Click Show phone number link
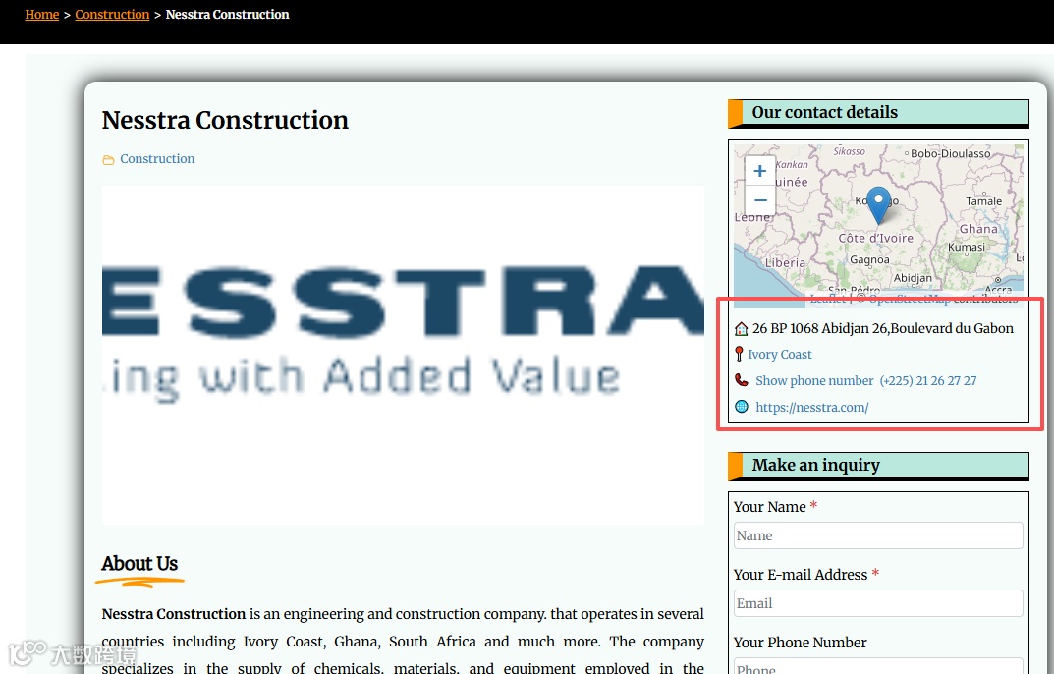1054x674 pixels. [x=814, y=381]
